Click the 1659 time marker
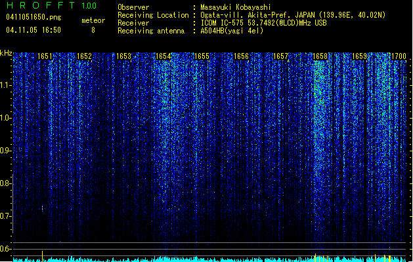Image resolution: width=413 pixels, height=262 pixels. pyautogui.click(x=359, y=56)
